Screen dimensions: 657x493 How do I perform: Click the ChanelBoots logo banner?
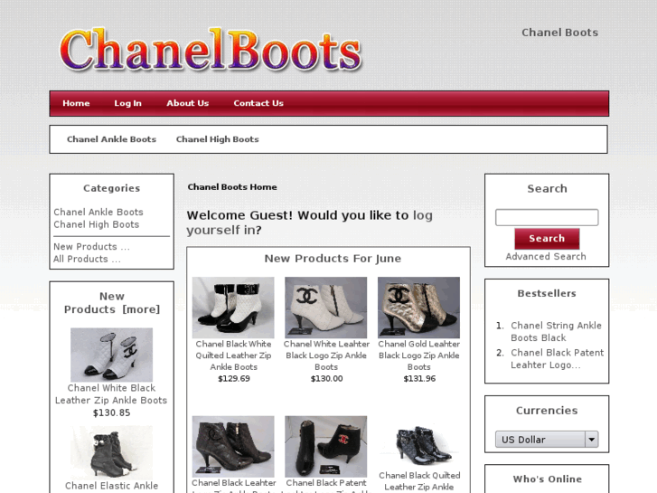coord(211,51)
